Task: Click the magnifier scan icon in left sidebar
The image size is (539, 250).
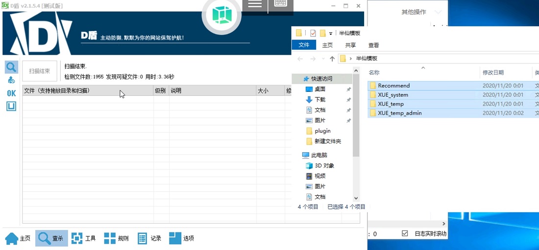Action: [x=11, y=67]
